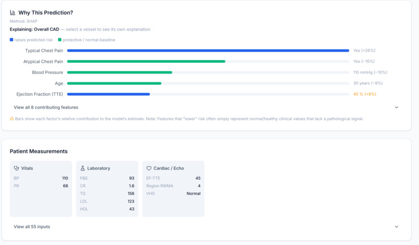Expand View all 8 contributing features
The image size is (419, 245).
click(206, 107)
